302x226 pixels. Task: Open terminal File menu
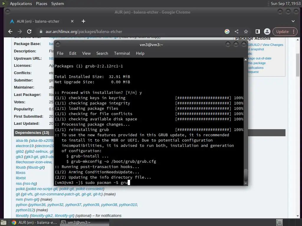(60, 54)
